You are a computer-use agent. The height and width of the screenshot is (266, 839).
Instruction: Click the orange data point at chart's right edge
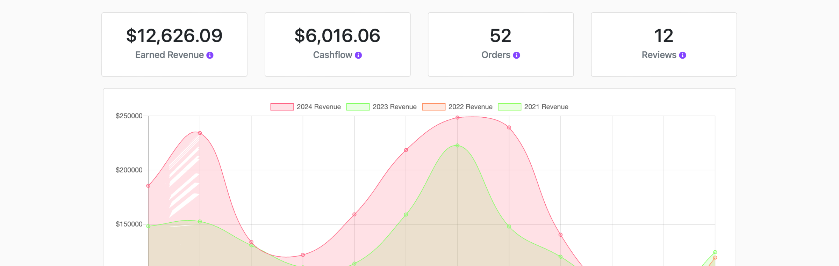coord(715,258)
